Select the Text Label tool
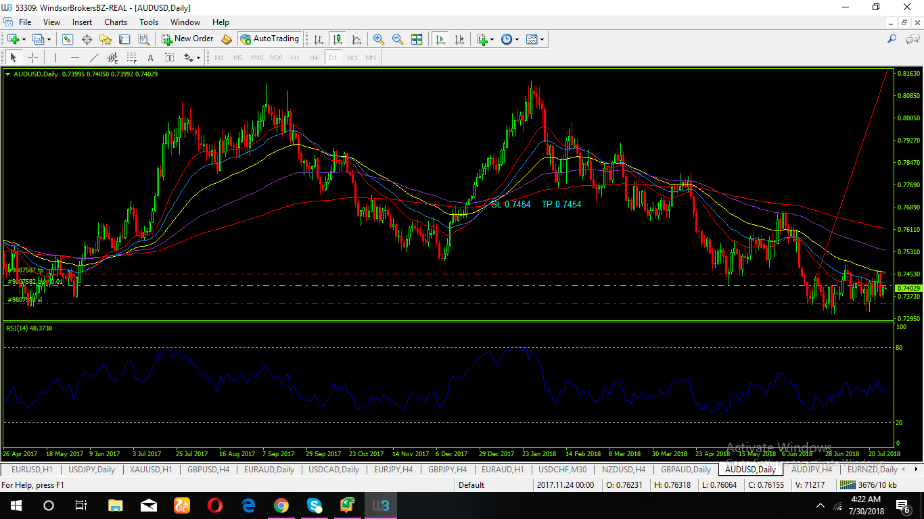 pos(169,57)
